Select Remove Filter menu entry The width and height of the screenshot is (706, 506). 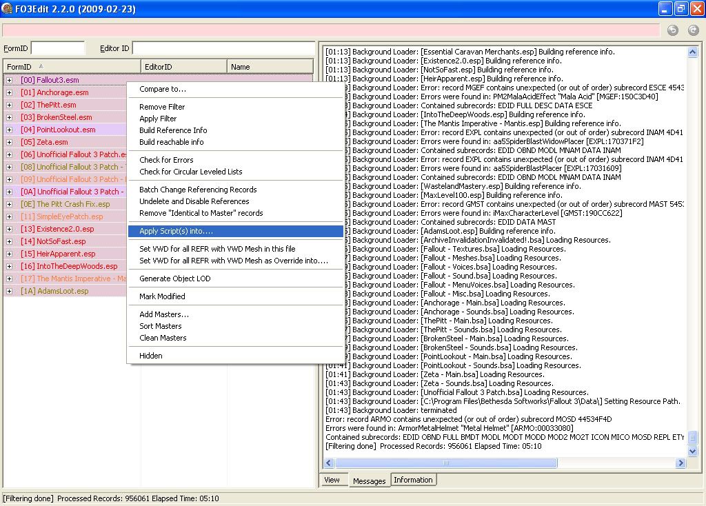pos(236,107)
